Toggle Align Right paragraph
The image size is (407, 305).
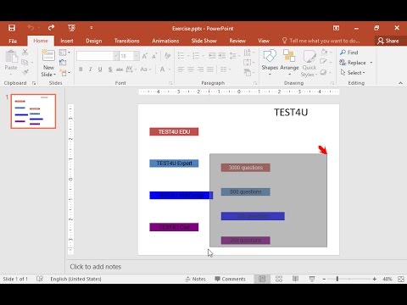tap(200, 69)
